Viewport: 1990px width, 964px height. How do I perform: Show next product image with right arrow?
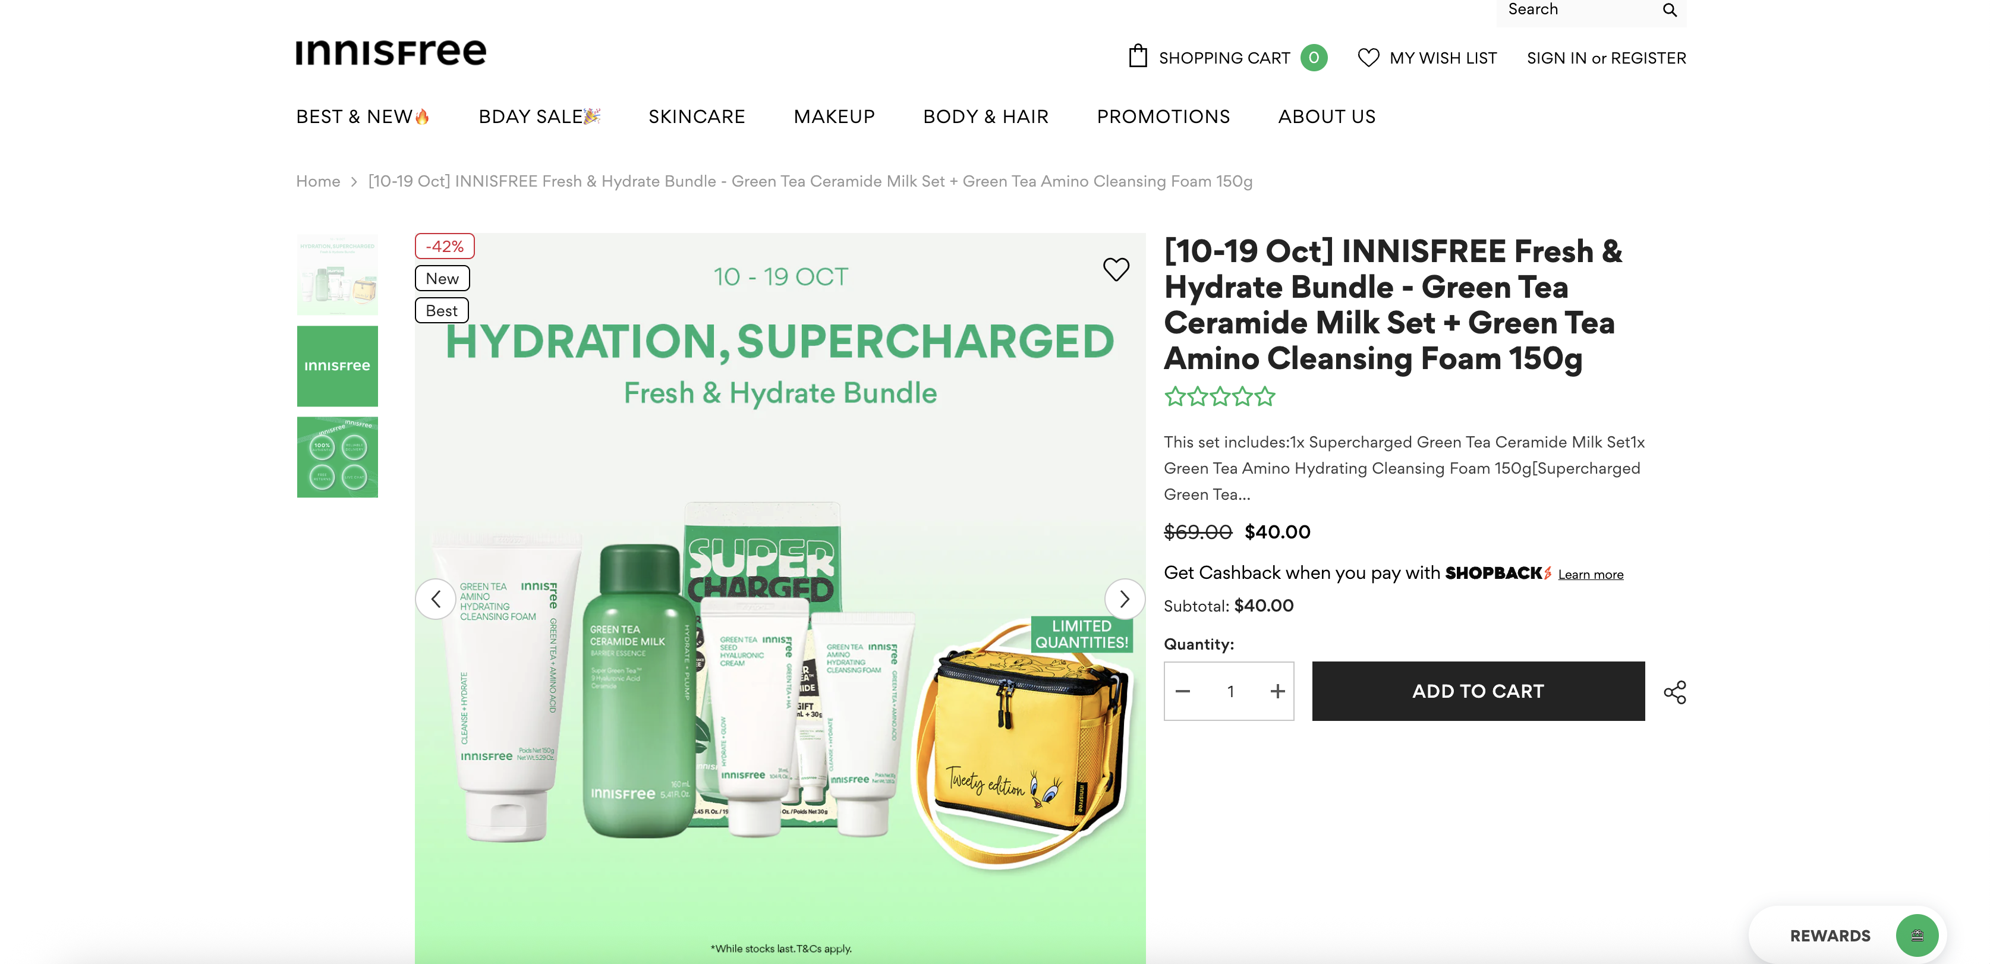[x=1124, y=598]
